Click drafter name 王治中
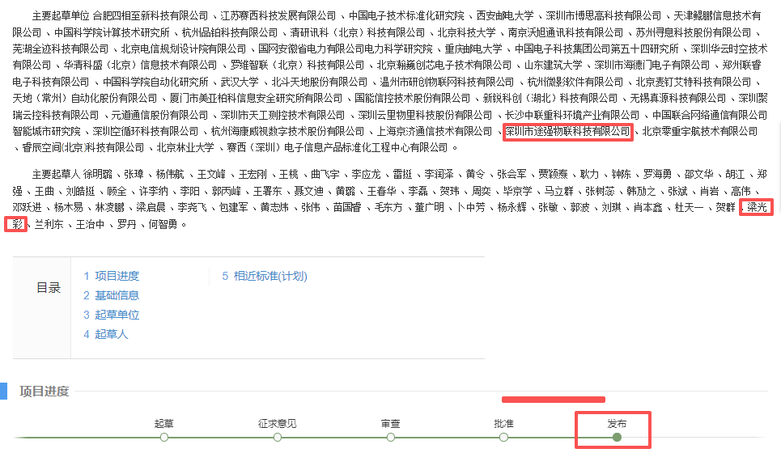The height and width of the screenshot is (453, 781). click(x=90, y=225)
